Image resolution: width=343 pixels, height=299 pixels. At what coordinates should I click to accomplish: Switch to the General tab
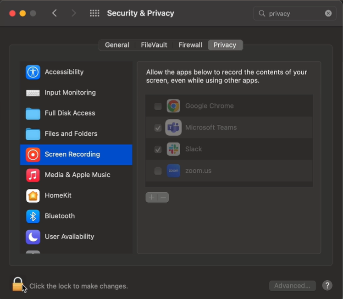click(x=117, y=45)
